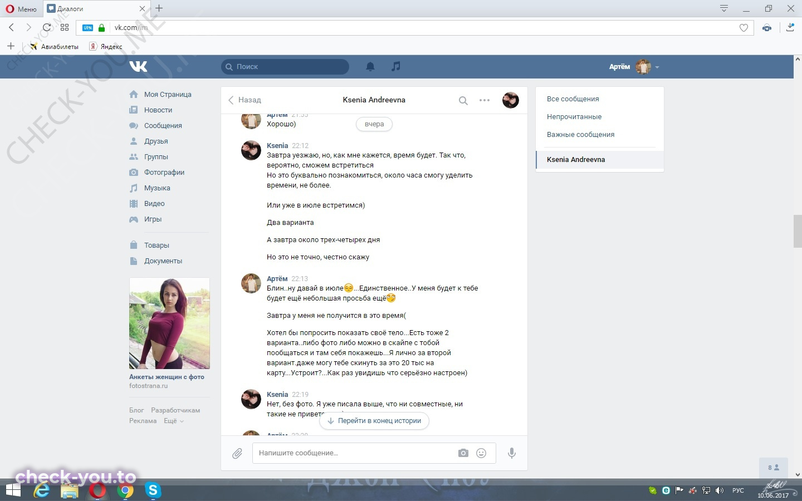Open Opera tab menu icon in title bar
Screen dimensions: 802x501
click(724, 8)
